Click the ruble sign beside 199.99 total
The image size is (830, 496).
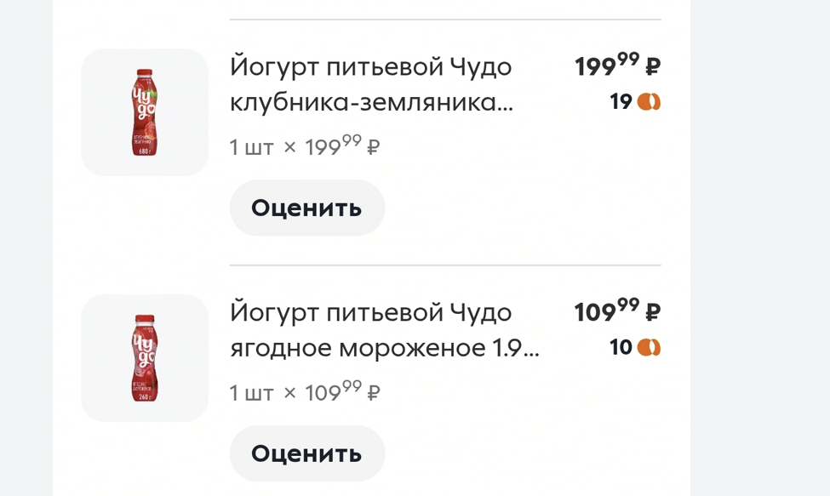click(653, 67)
